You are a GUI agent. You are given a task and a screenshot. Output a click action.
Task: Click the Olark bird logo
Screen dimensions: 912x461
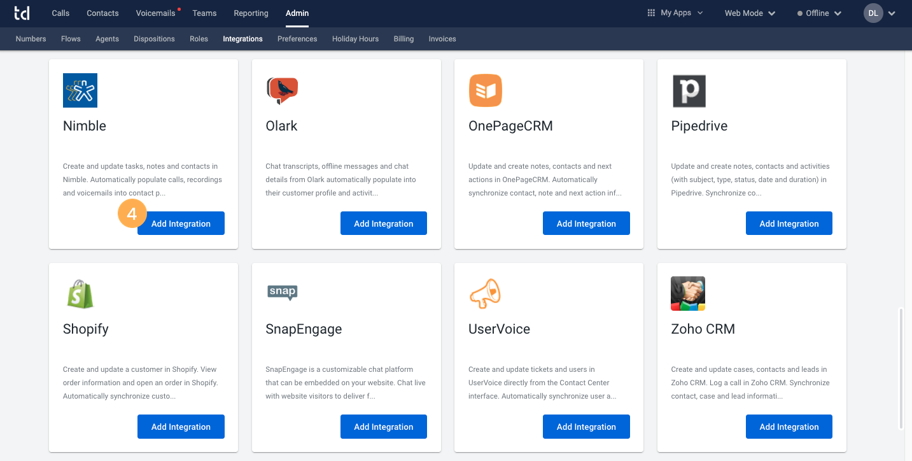pyautogui.click(x=283, y=90)
